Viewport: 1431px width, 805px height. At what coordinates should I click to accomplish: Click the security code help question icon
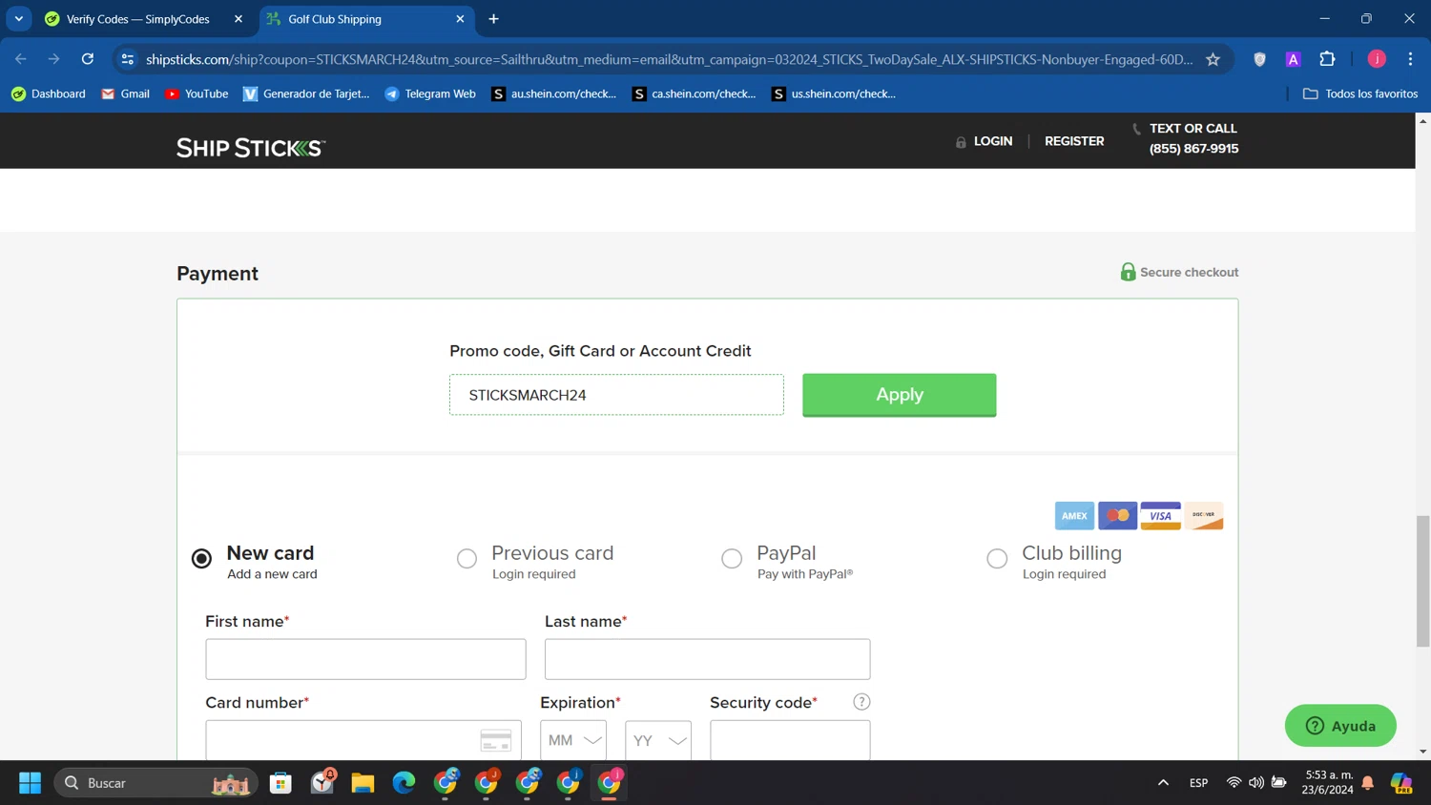click(861, 702)
